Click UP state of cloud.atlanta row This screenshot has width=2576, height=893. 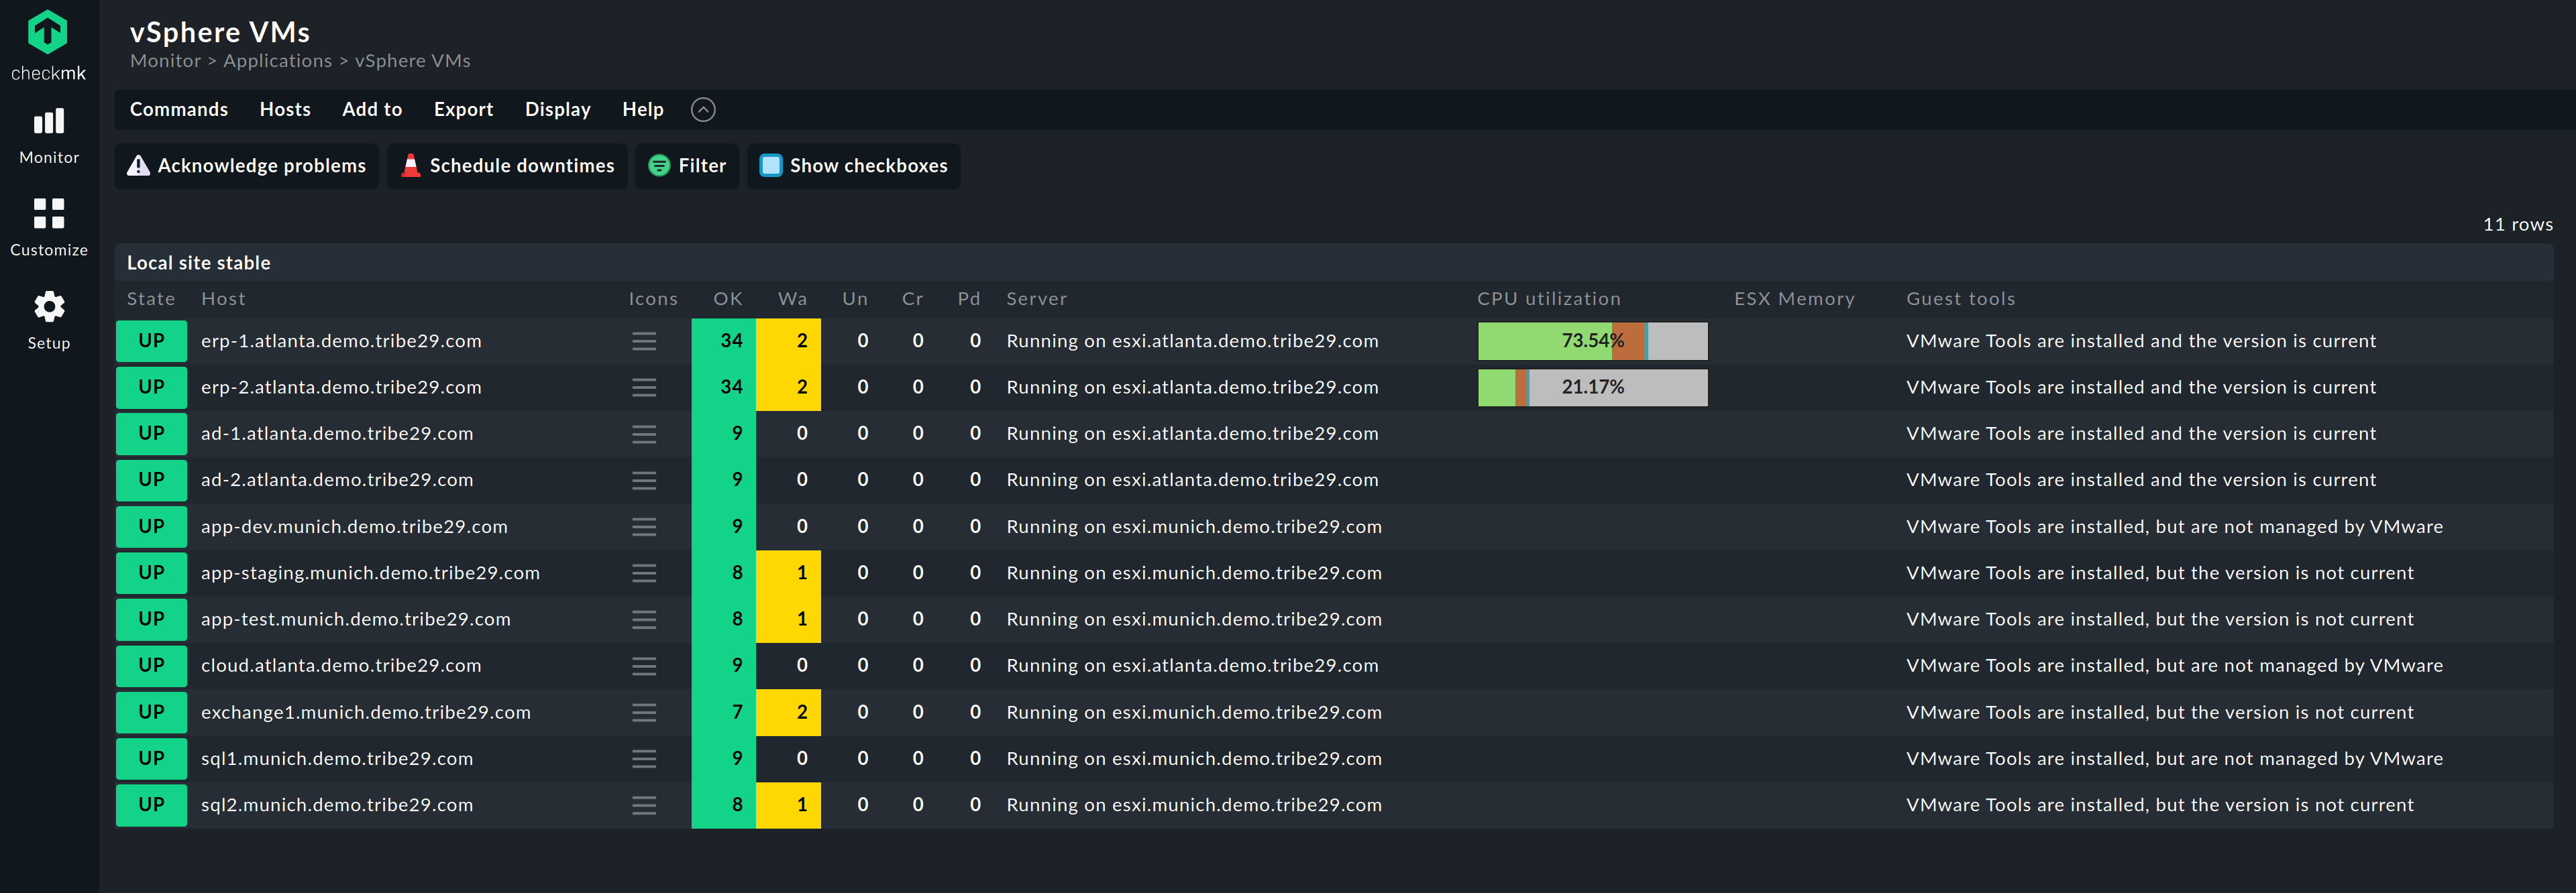(x=151, y=665)
